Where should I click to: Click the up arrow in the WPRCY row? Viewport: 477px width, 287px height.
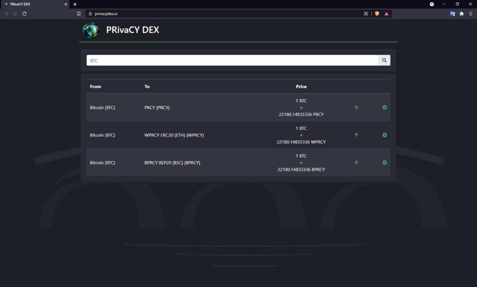(x=356, y=135)
